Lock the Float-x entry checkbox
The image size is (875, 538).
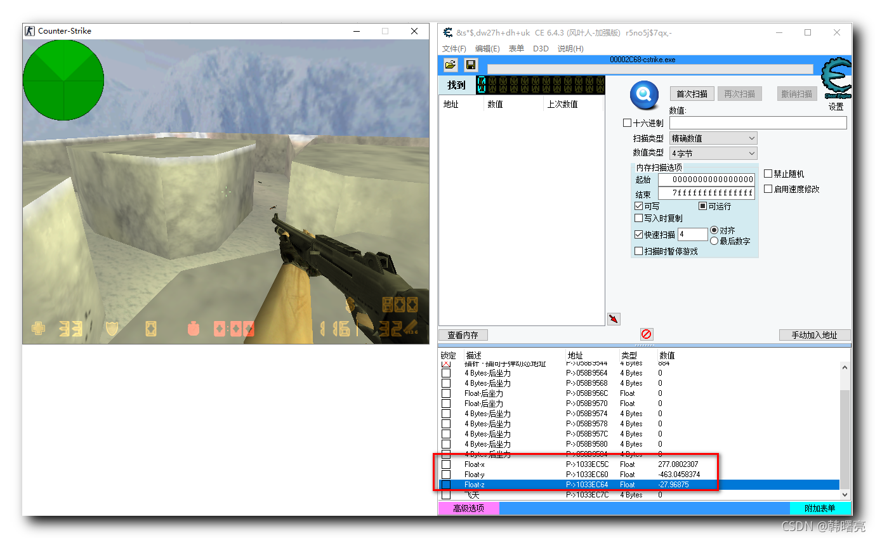pos(446,464)
